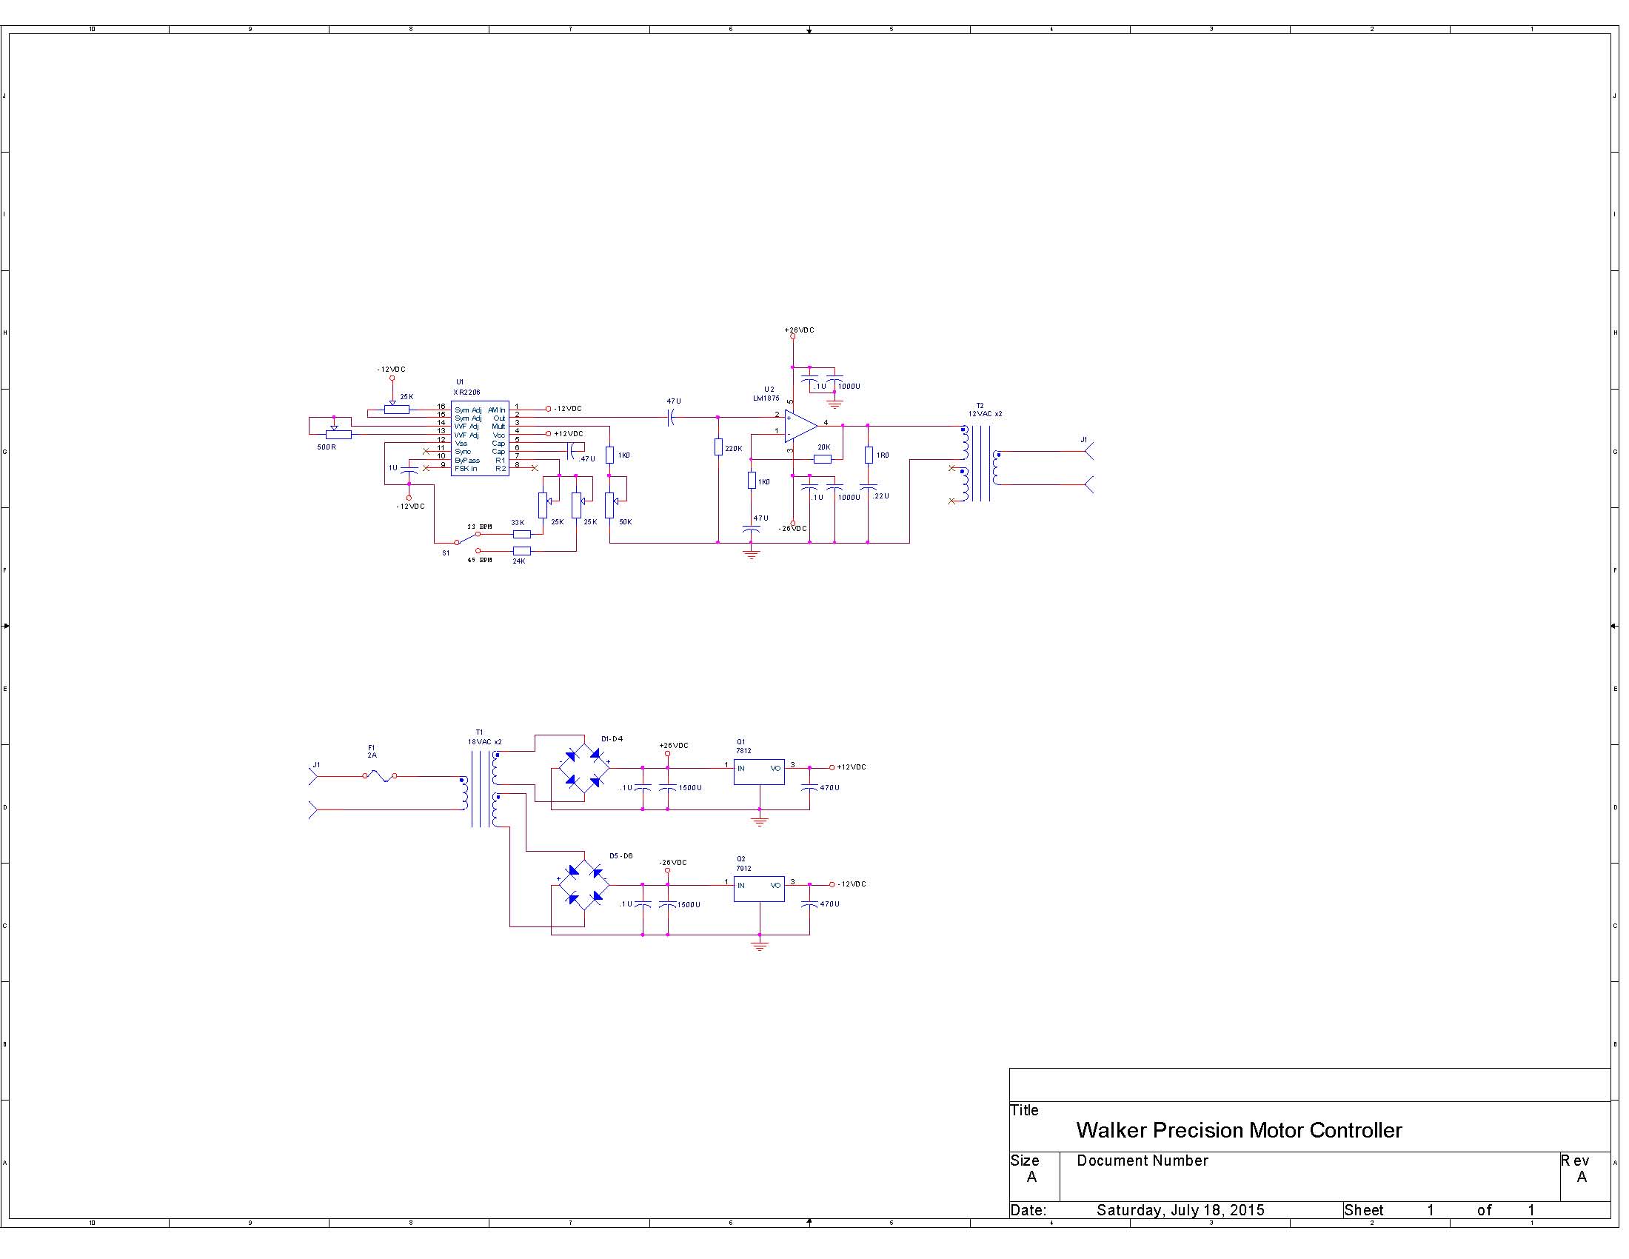Click the "Document Number" field label
Image resolution: width=1629 pixels, height=1259 pixels.
pos(1142,1161)
